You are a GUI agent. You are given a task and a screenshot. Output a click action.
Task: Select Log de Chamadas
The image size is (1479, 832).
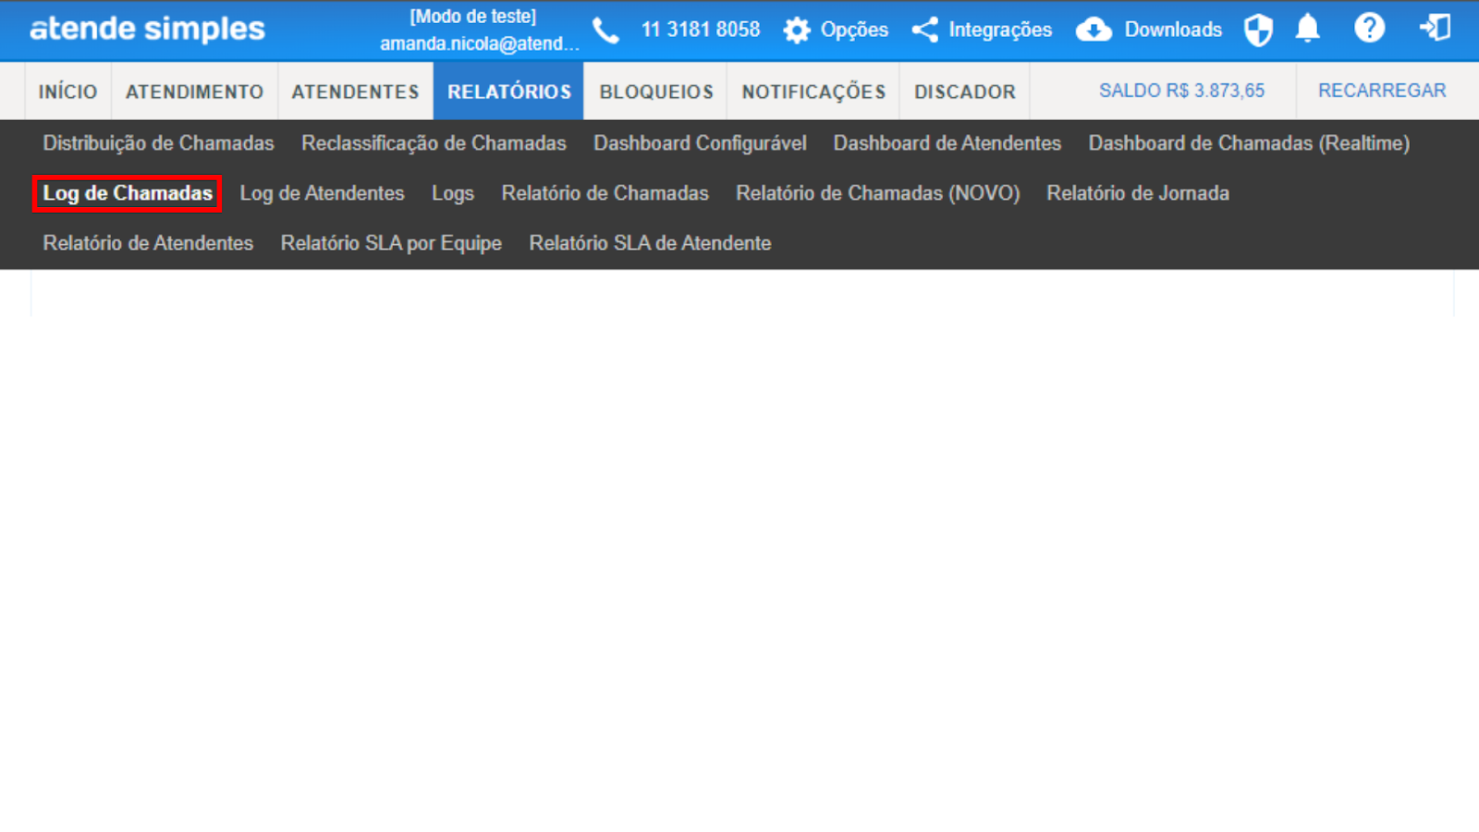128,193
